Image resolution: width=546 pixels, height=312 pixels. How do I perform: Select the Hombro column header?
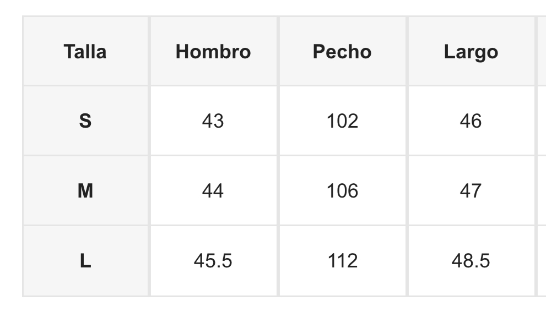(213, 52)
